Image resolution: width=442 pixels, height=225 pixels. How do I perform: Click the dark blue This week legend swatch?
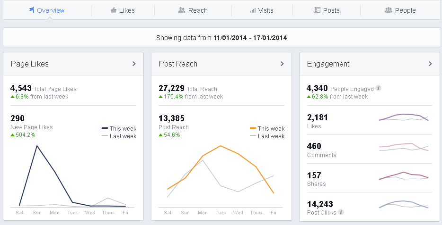pyautogui.click(x=105, y=128)
